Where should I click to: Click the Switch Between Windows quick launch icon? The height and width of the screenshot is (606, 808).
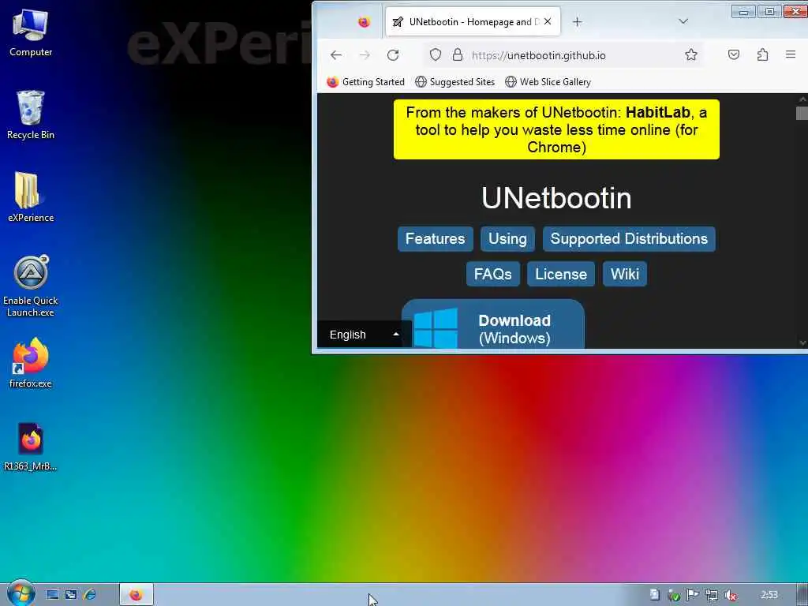tap(71, 595)
